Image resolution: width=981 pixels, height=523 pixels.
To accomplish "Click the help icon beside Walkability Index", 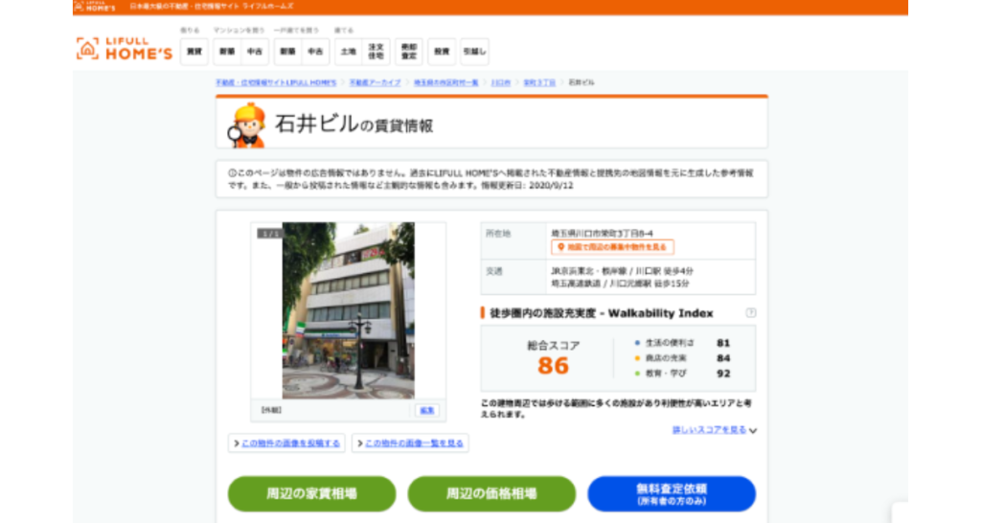I will [751, 312].
